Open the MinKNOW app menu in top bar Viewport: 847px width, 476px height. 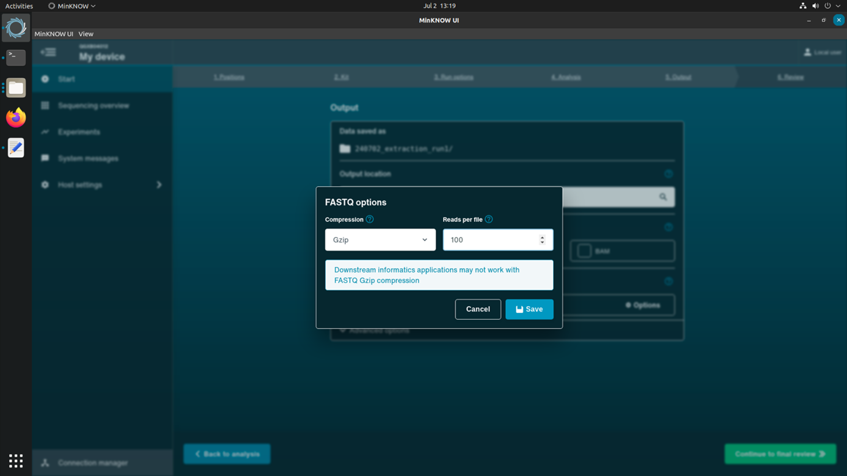click(72, 6)
